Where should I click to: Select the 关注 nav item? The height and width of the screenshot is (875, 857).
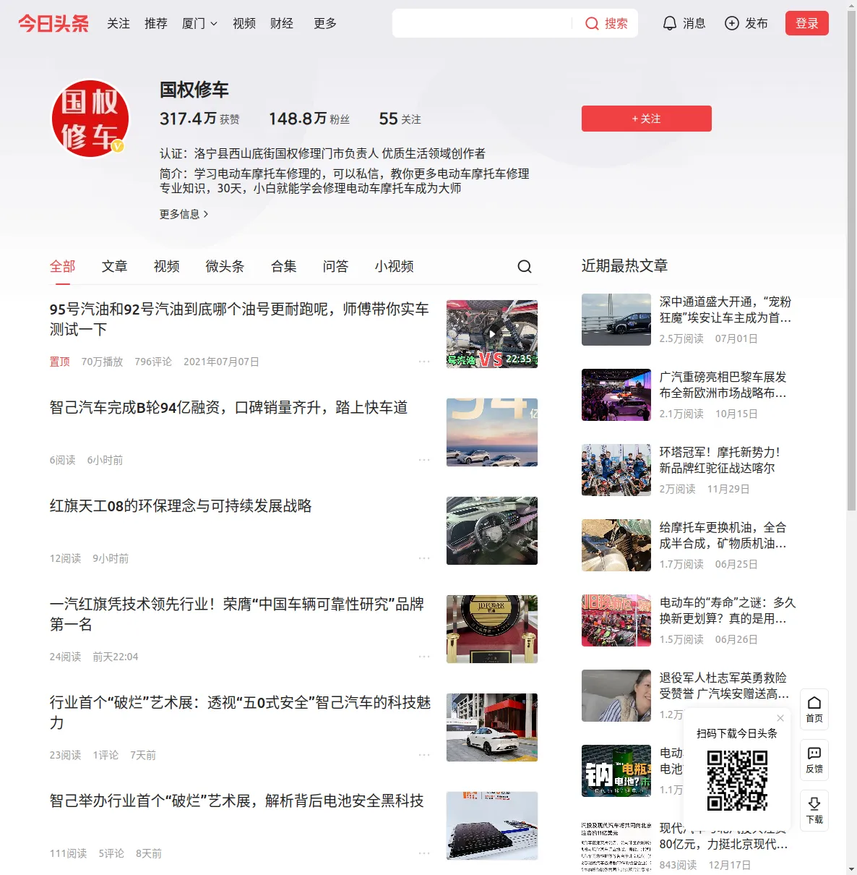pyautogui.click(x=119, y=23)
